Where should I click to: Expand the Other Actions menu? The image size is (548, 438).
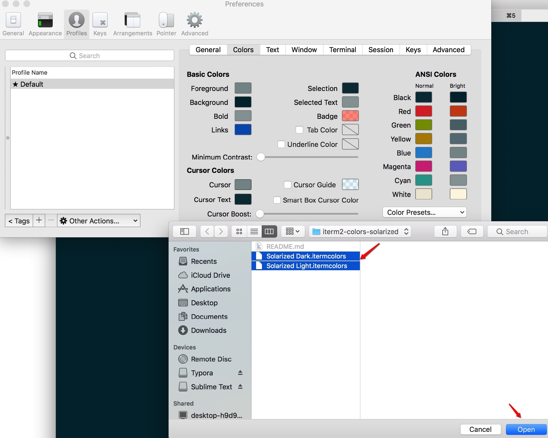99,221
